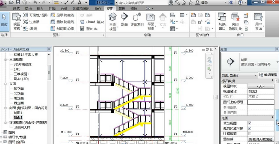The image size is (279, 144).
Task: Select the 修改 (Modify) arrow tool
Action: (x=4, y=19)
